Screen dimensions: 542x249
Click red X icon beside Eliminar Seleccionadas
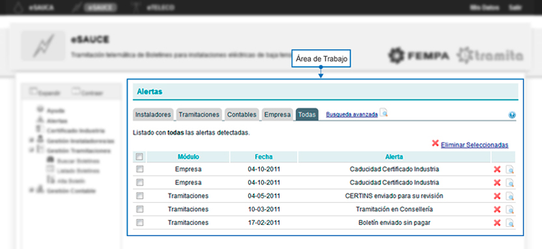pos(435,143)
